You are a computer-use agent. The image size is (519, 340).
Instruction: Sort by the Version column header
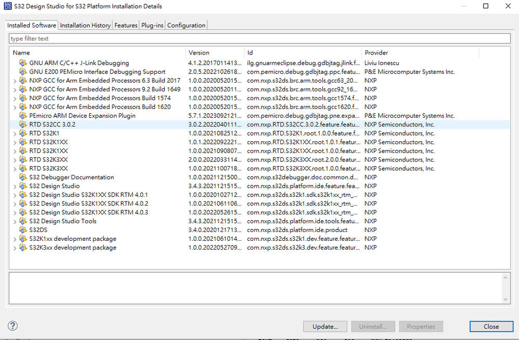pyautogui.click(x=215, y=52)
